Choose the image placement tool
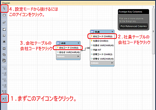 pos(4,42)
